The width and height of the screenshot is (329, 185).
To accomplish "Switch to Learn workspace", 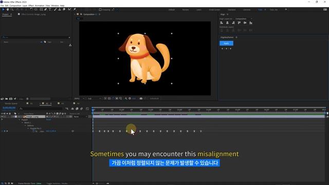I will (199, 10).
